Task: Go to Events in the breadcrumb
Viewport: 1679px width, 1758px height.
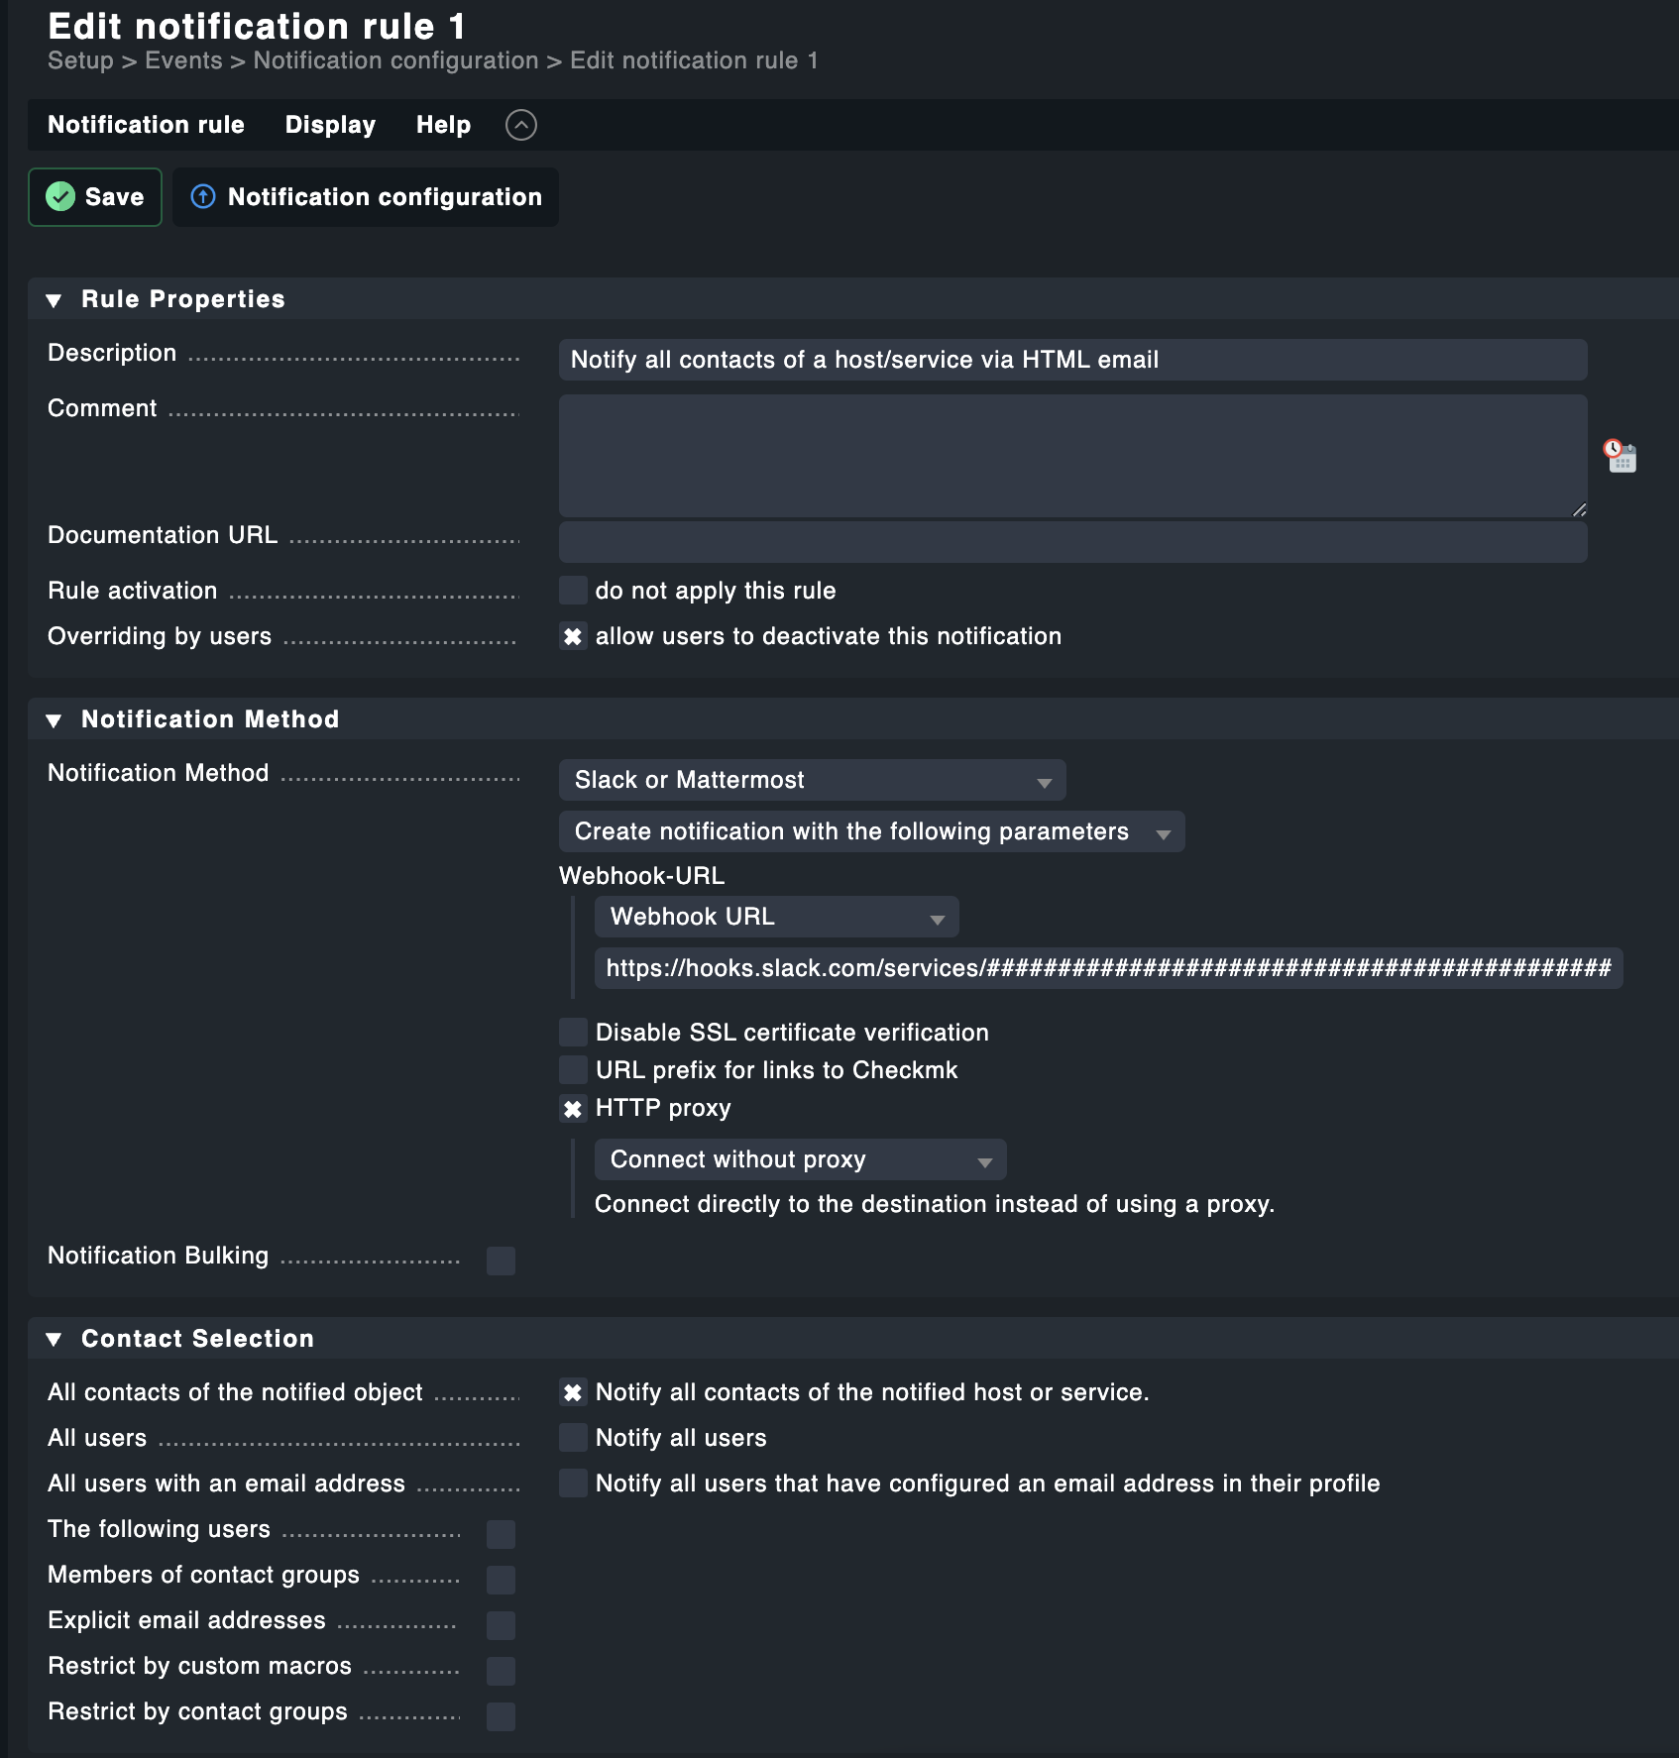Action: click(x=183, y=60)
